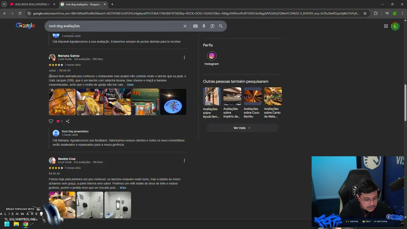Open Mariana Garcia's profile name
407x229 pixels.
69,56
